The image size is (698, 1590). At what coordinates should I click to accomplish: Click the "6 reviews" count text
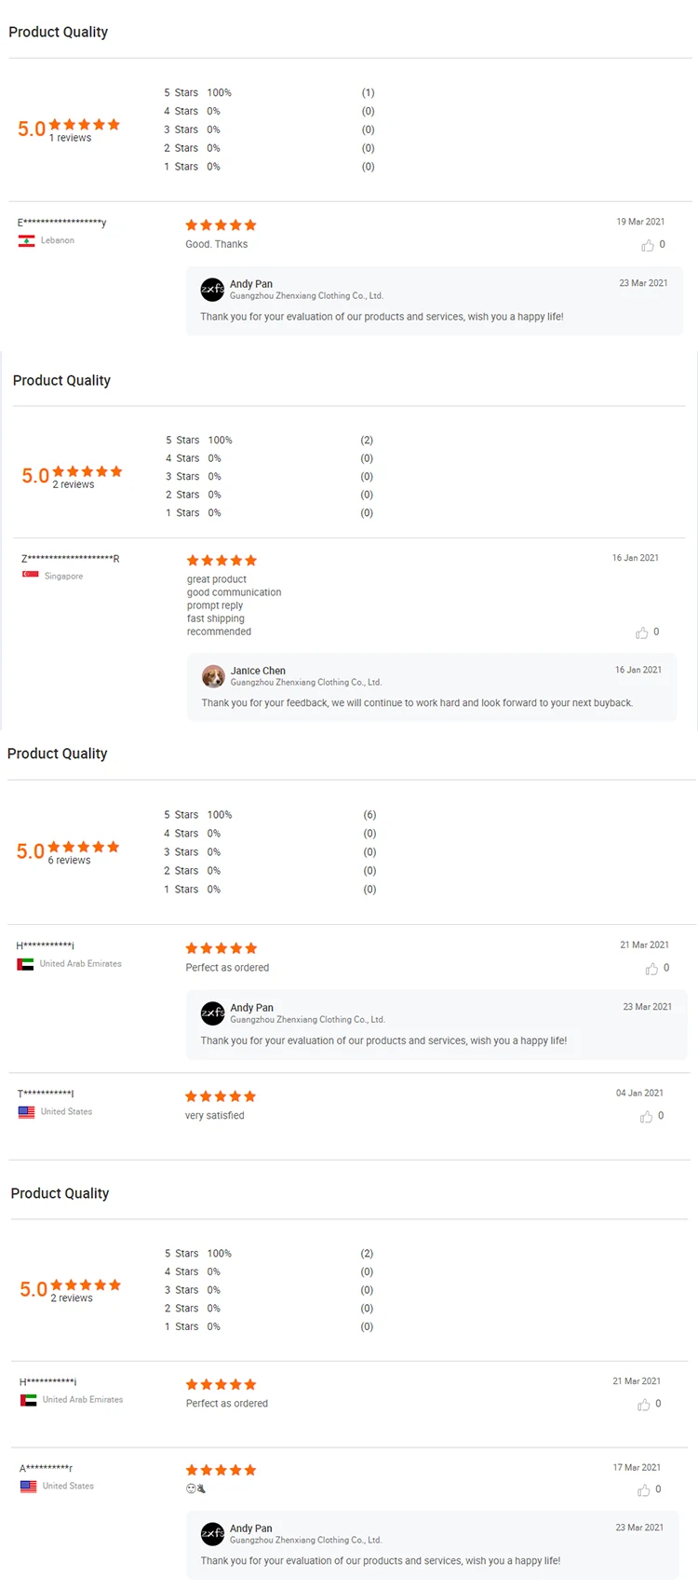coord(70,861)
